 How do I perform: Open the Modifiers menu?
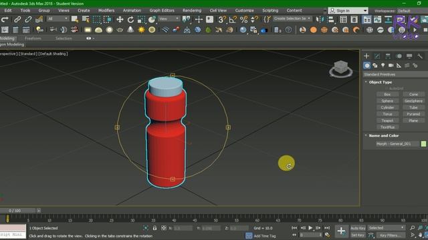point(106,11)
